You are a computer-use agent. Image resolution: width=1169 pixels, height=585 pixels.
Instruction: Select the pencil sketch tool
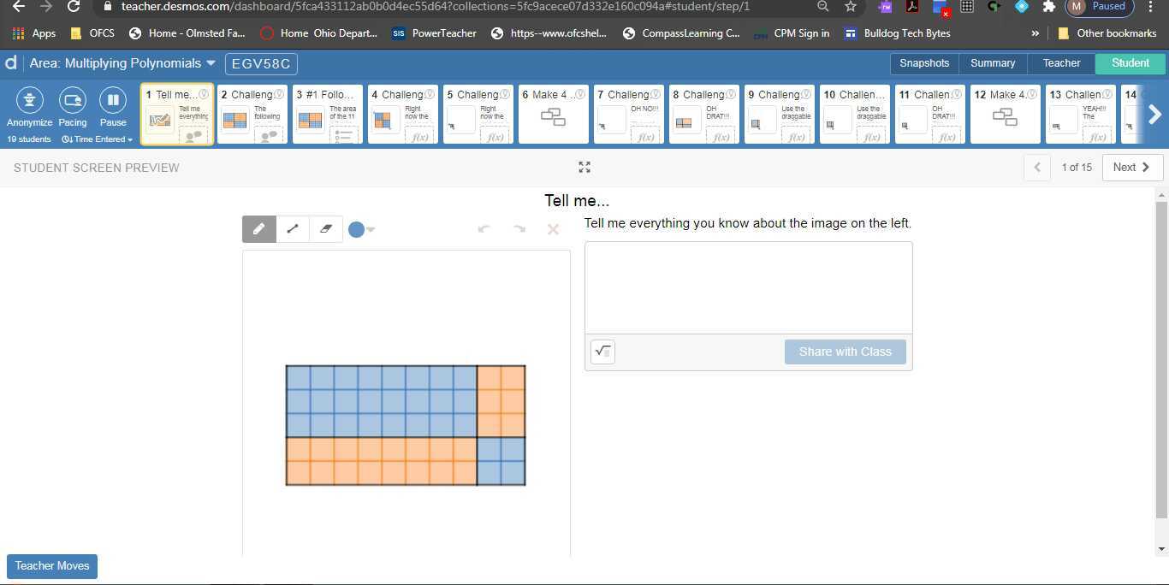(258, 228)
